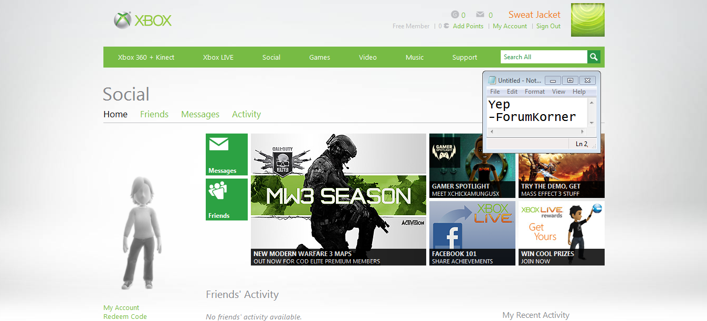
Task: Click the Redeem Code link
Action: [x=125, y=317]
